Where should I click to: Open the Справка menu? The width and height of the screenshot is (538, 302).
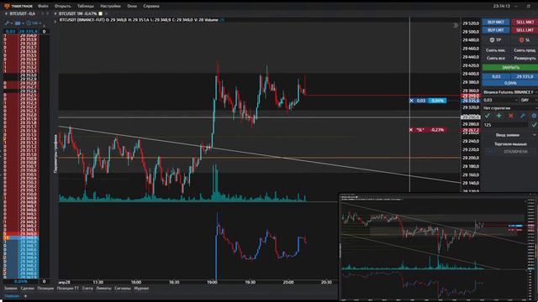(x=151, y=6)
